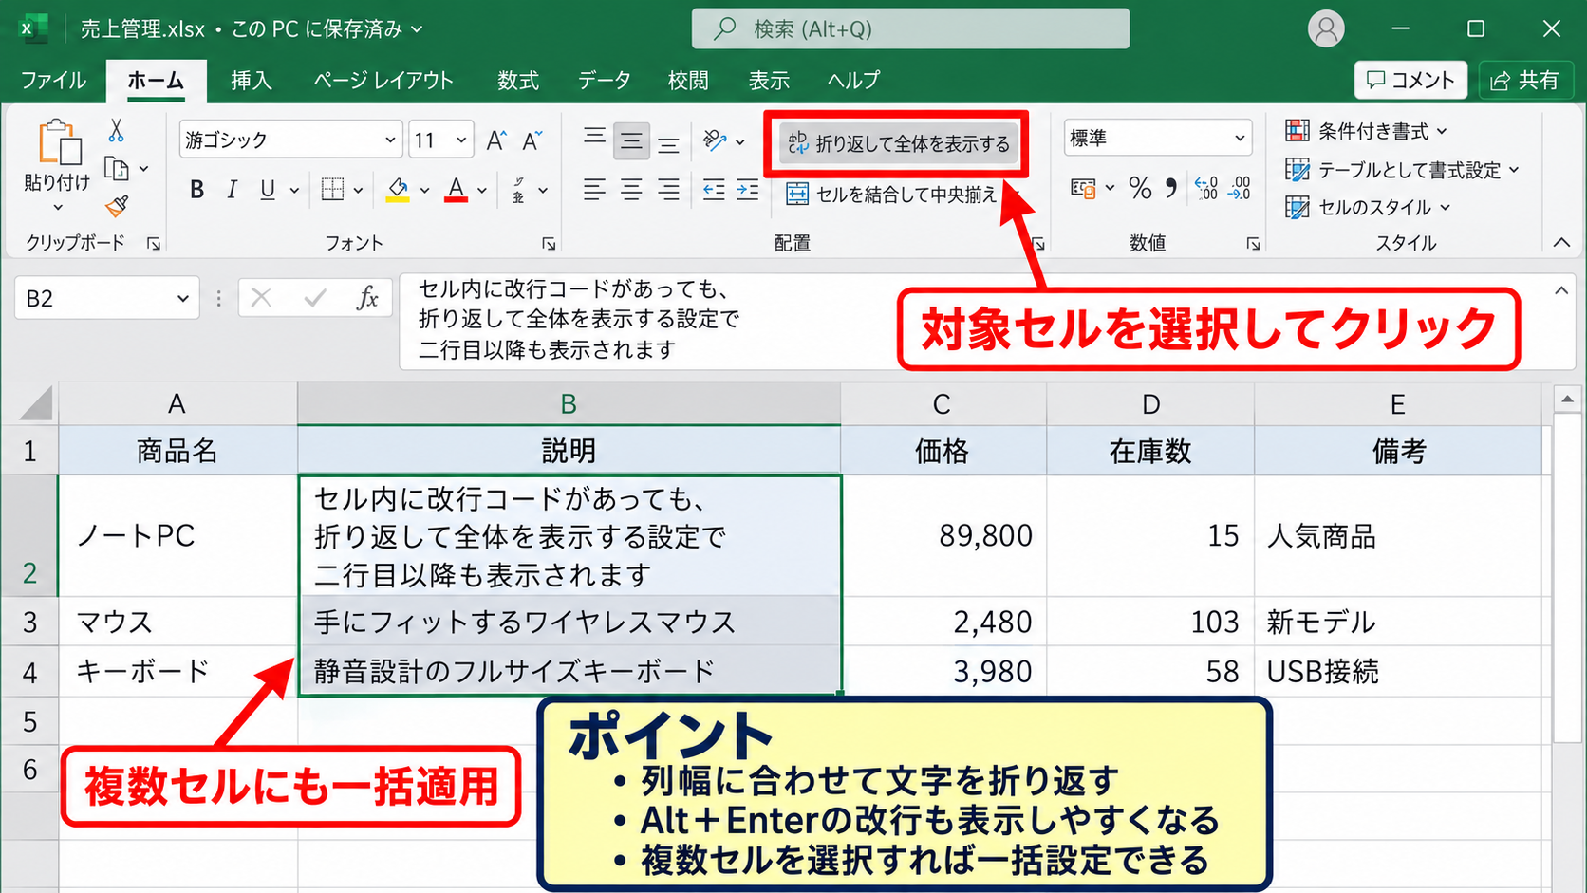
Task: Center text horizontally in the cell
Action: click(631, 190)
